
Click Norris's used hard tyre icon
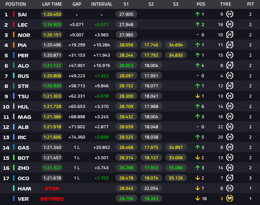(x=230, y=35)
